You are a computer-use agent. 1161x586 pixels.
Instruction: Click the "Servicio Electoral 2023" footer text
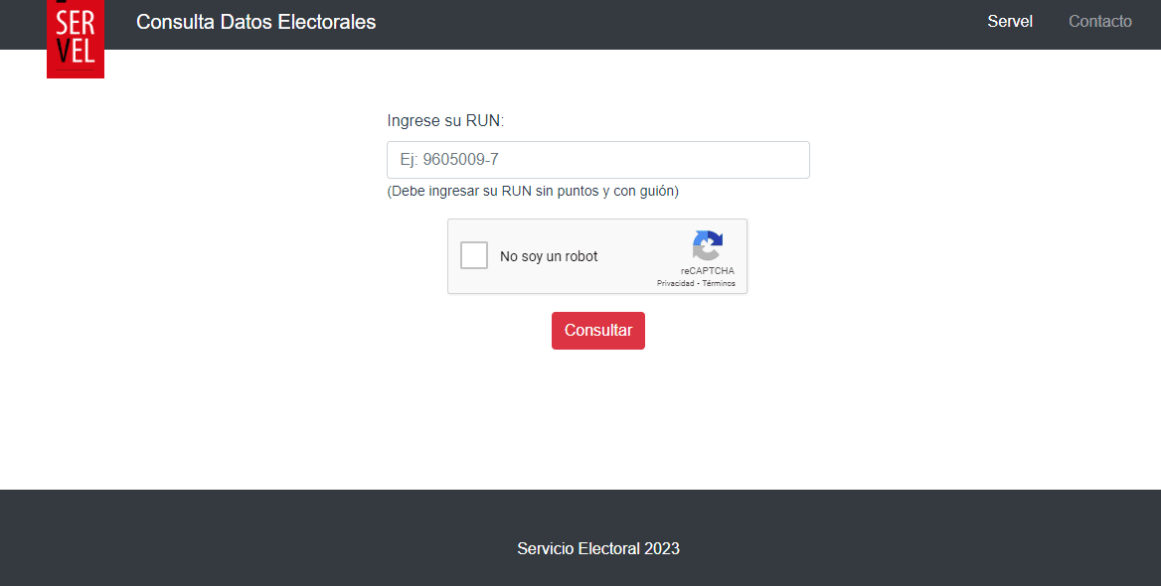click(598, 548)
